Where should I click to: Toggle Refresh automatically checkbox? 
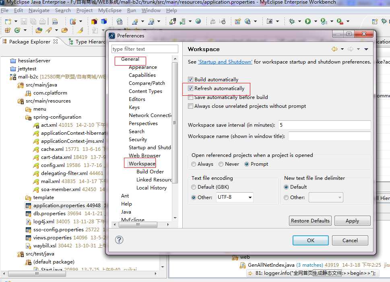click(x=190, y=88)
